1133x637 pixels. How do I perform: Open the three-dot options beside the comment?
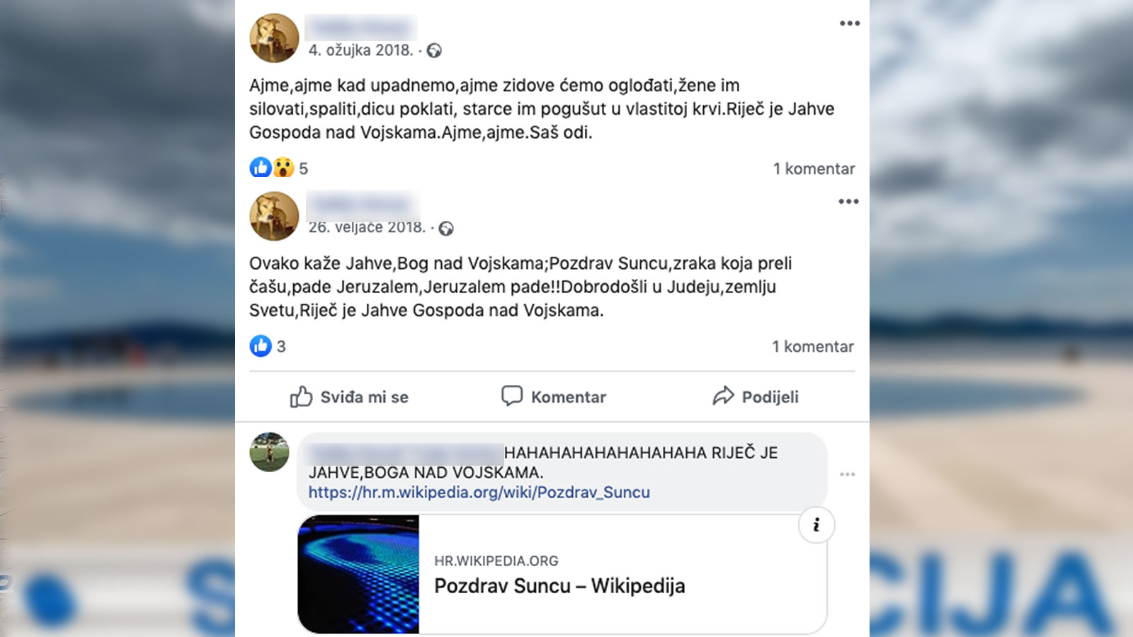[848, 474]
